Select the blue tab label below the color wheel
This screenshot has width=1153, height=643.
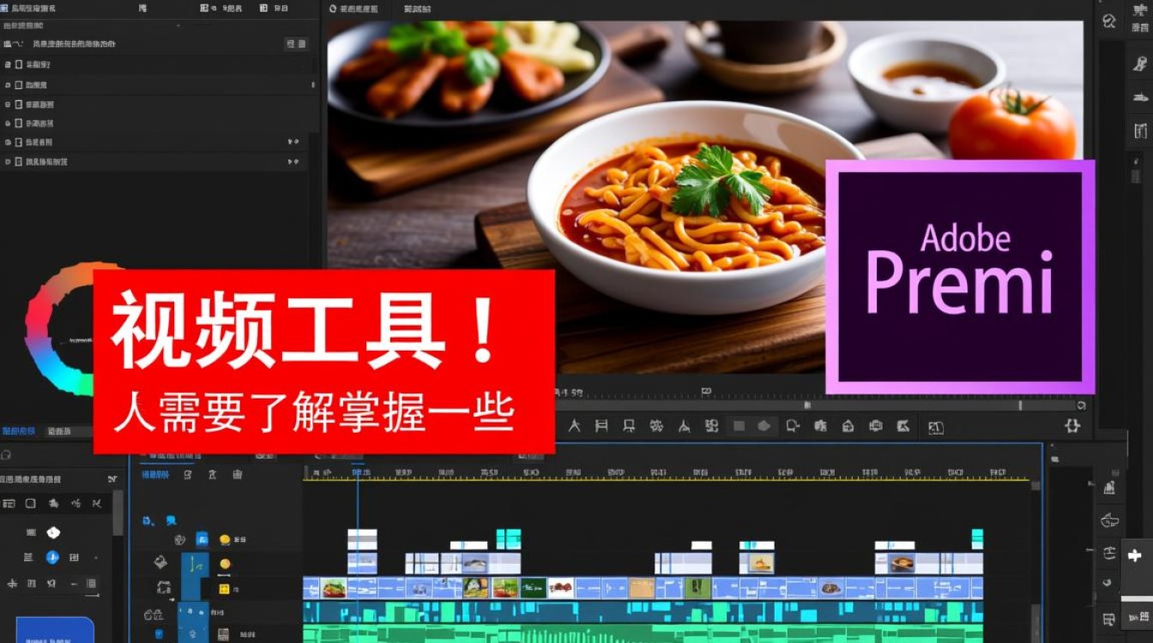pyautogui.click(x=18, y=431)
